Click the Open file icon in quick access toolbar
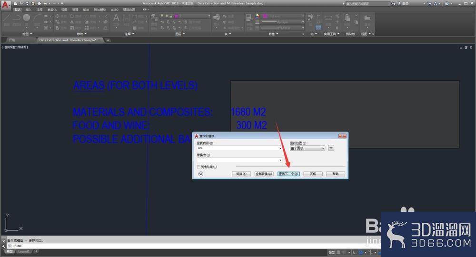 [21, 3]
